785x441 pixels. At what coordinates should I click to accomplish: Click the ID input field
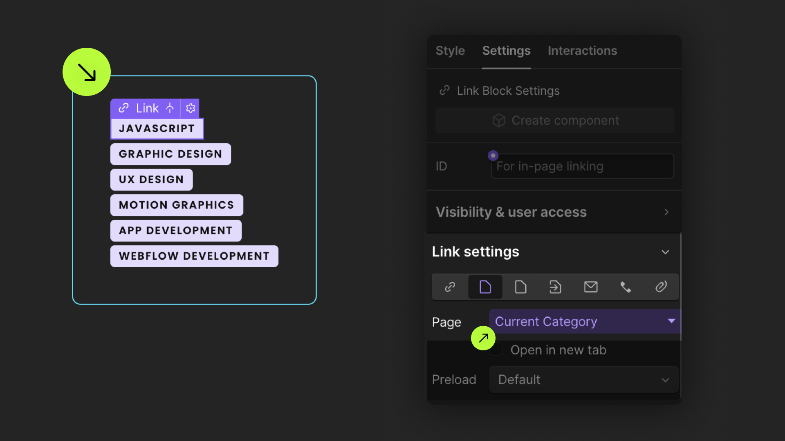(x=582, y=166)
